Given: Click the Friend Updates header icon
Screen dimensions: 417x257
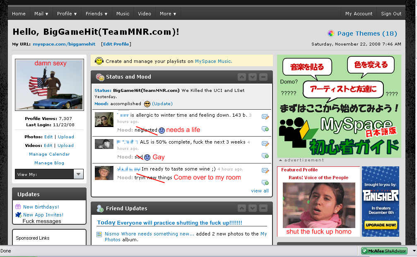Looking at the screenshot, I should 100,209.
